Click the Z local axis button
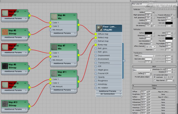Image resolution: width=178 pixels, height=114 pixels. tap(172, 77)
